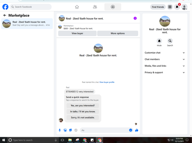192x143 pixels.
Task: Click the Facebook logo
Action: (x=5, y=7)
